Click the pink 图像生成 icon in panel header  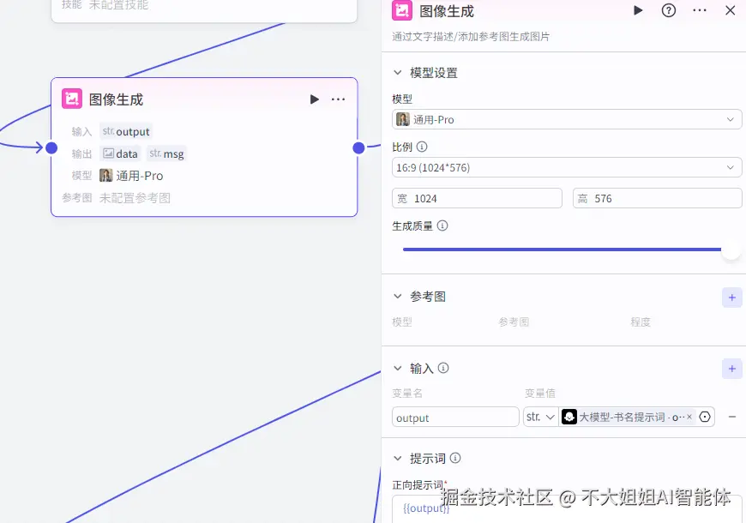(x=400, y=10)
